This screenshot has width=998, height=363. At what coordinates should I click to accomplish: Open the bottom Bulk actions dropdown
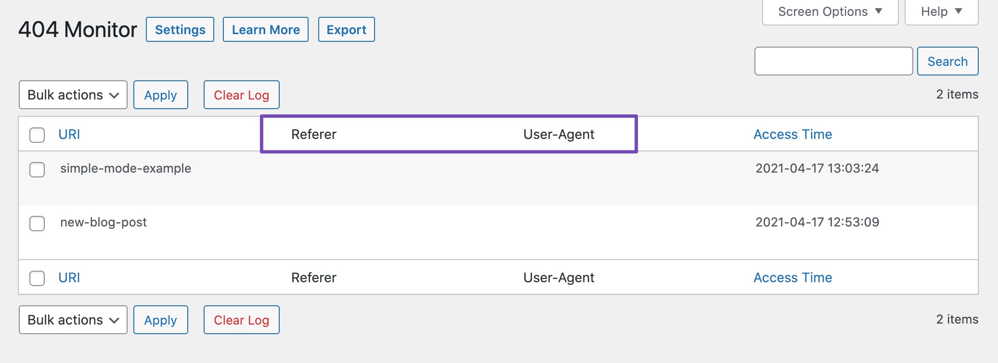[73, 320]
